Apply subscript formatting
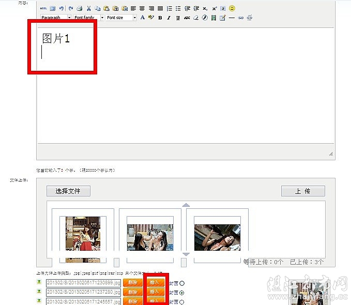Screen dimensions: 351x305 (x=205, y=8)
